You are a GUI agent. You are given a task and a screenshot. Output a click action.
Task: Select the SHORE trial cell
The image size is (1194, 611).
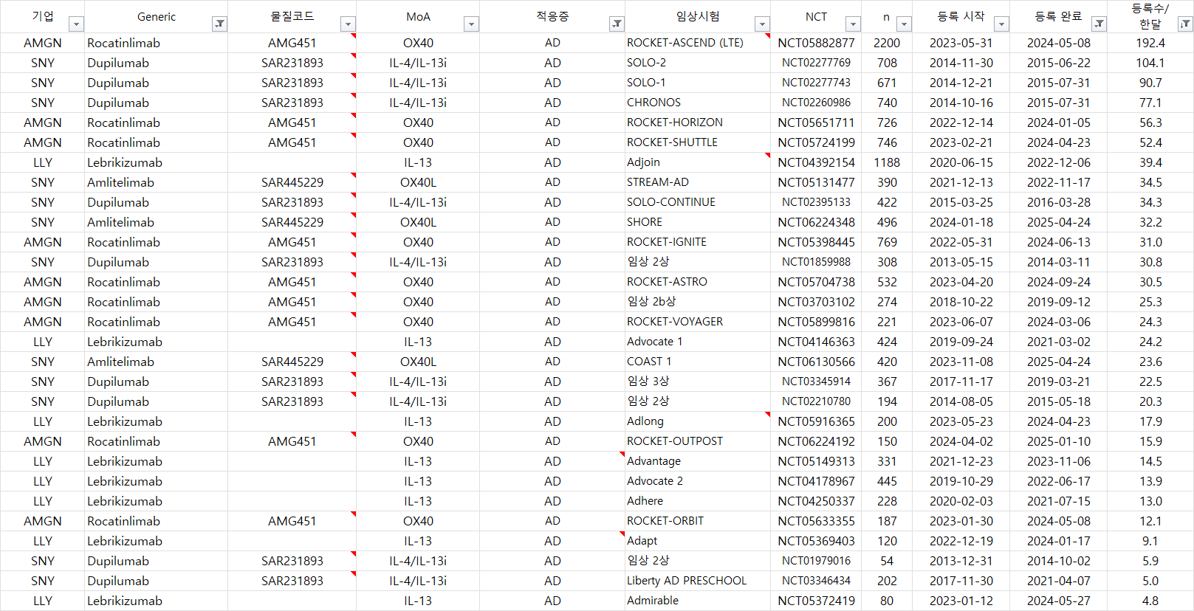tap(698, 222)
